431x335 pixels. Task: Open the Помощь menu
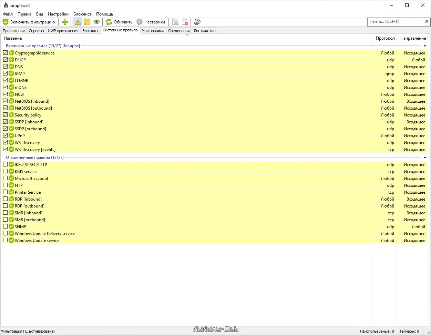coord(104,14)
